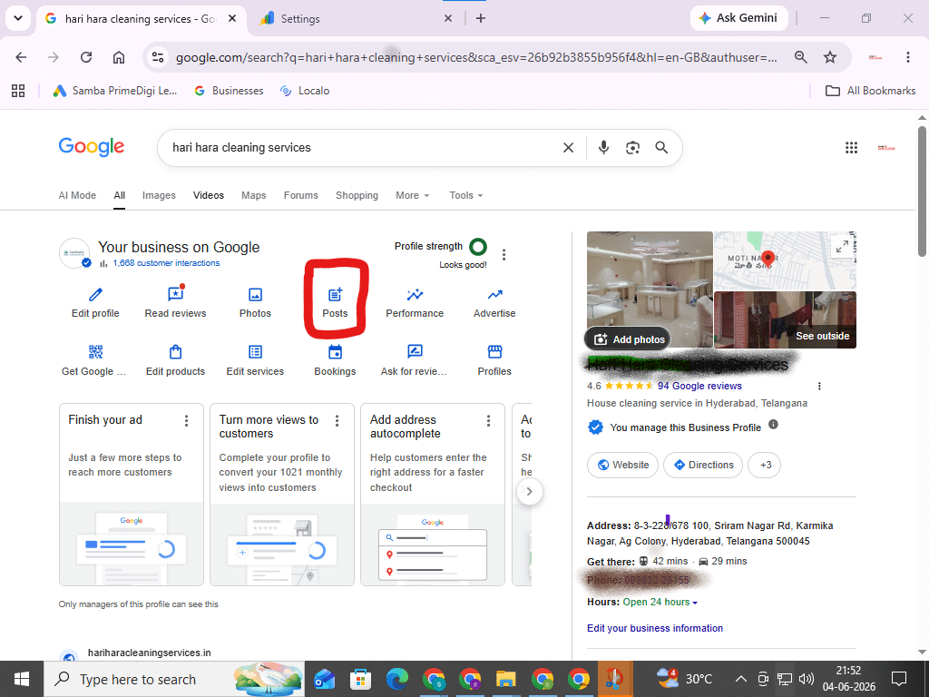Open the Photos business shortcut
The width and height of the screenshot is (929, 697).
(x=255, y=303)
